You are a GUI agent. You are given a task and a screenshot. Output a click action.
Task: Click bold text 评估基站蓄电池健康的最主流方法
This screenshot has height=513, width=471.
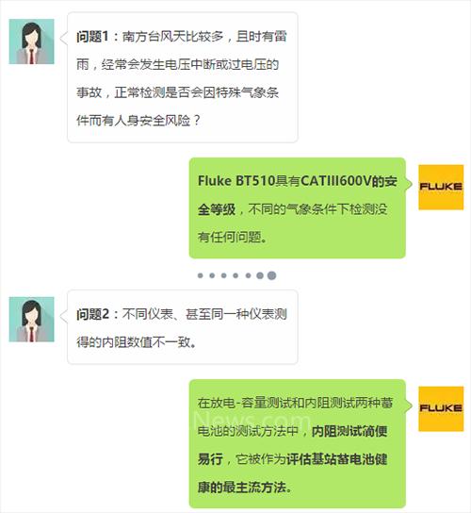pyautogui.click(x=293, y=473)
